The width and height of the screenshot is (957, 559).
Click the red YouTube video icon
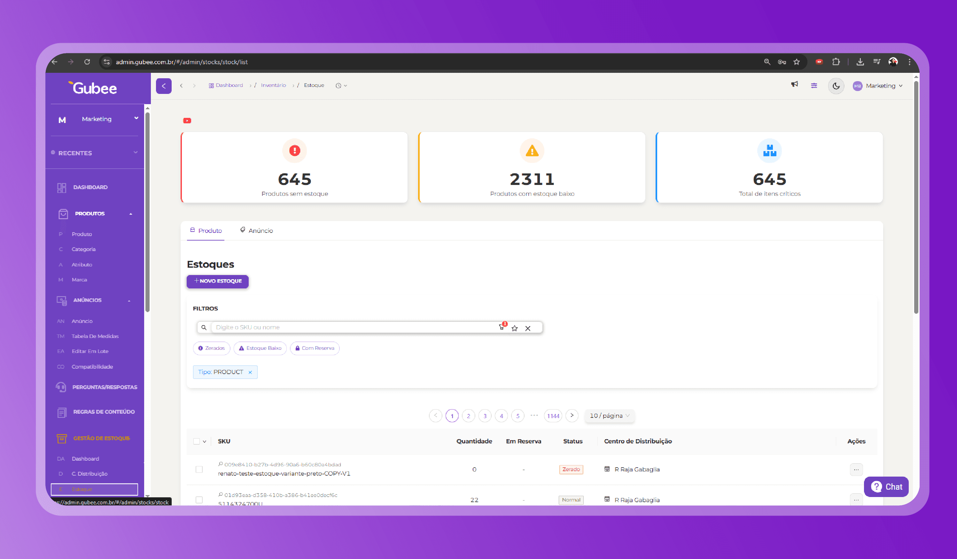187,121
